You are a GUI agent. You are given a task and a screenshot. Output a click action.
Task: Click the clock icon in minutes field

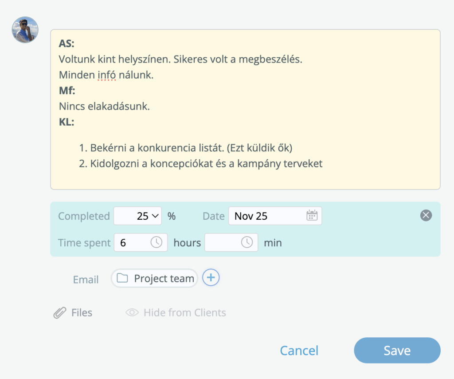click(x=247, y=242)
